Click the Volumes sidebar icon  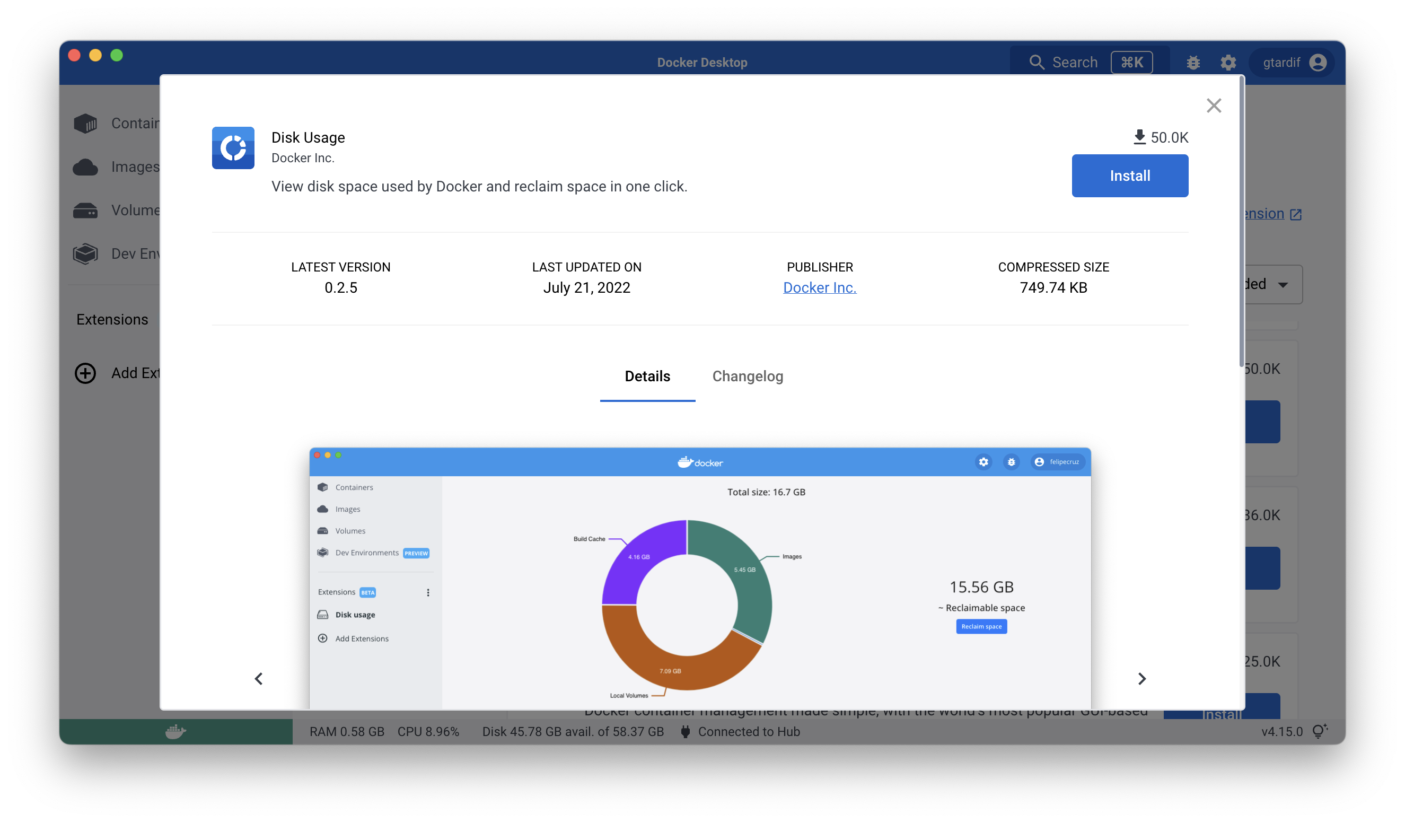click(x=85, y=208)
